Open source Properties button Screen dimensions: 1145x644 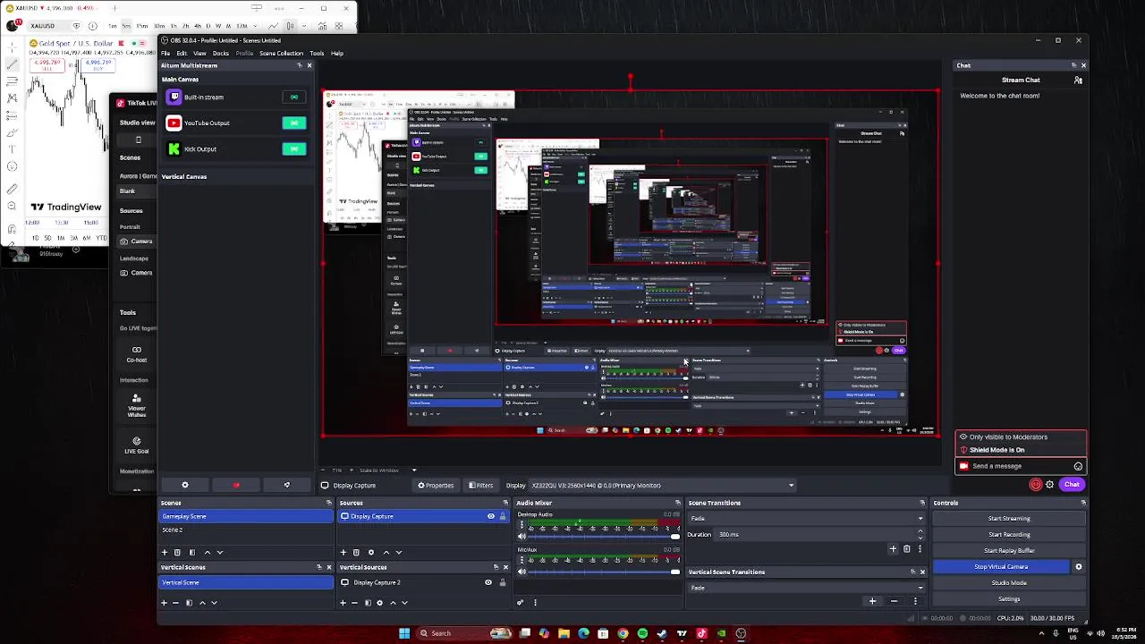click(x=436, y=485)
